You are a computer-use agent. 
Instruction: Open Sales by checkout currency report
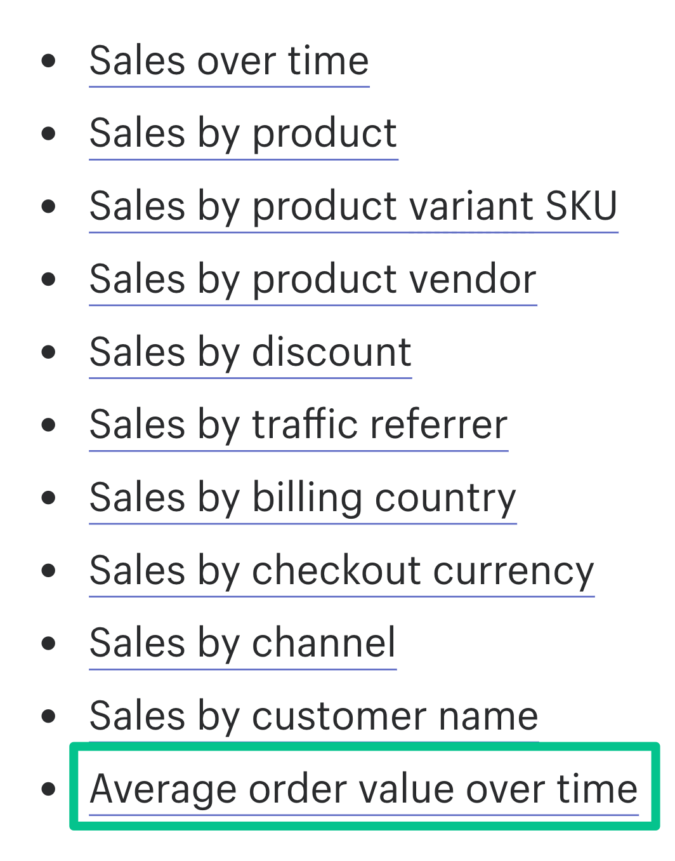342,571
